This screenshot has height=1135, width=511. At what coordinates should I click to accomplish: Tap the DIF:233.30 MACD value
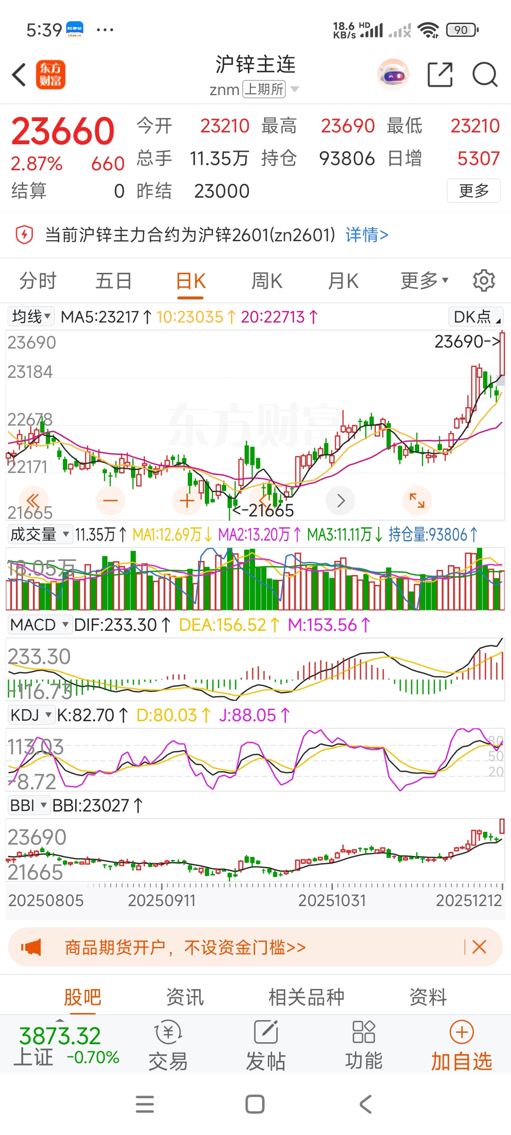122,625
